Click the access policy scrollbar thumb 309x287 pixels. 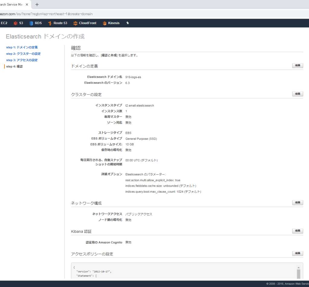[298, 274]
